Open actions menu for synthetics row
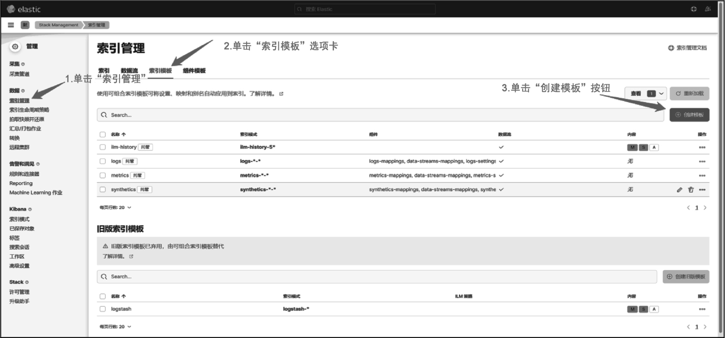The height and width of the screenshot is (338, 725). (702, 189)
